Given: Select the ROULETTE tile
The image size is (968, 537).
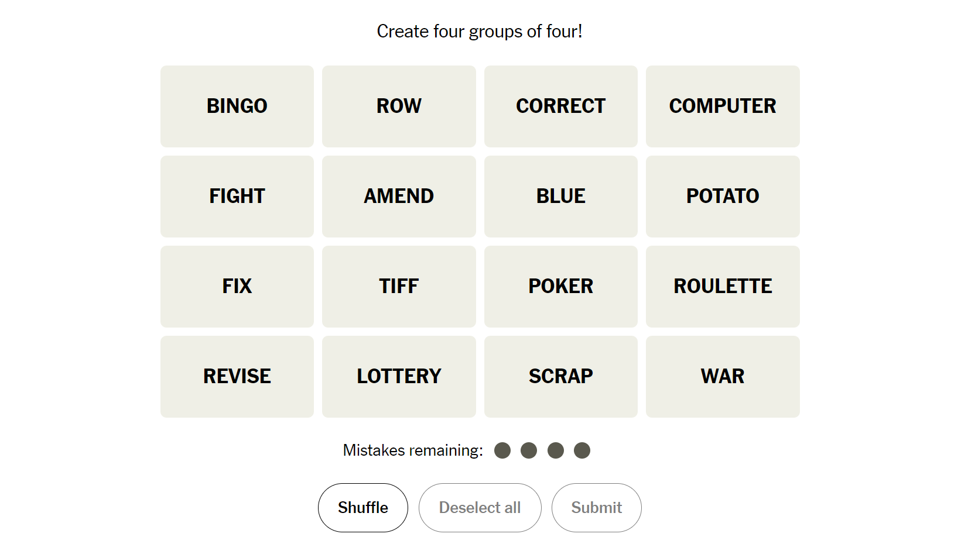Looking at the screenshot, I should (x=723, y=287).
